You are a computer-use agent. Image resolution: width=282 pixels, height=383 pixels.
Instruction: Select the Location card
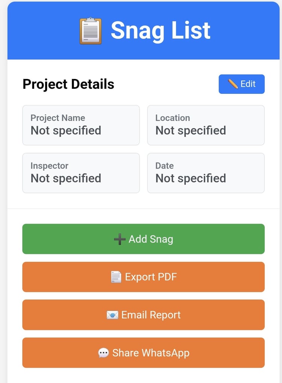[206, 125]
